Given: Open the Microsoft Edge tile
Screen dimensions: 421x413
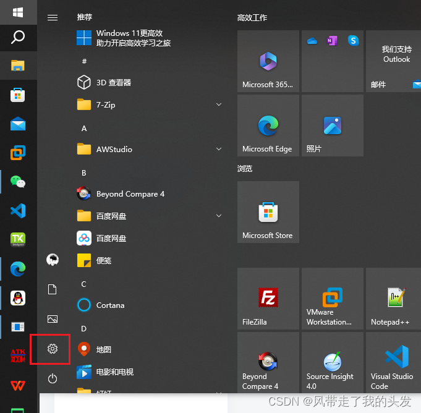Looking at the screenshot, I should [x=268, y=126].
